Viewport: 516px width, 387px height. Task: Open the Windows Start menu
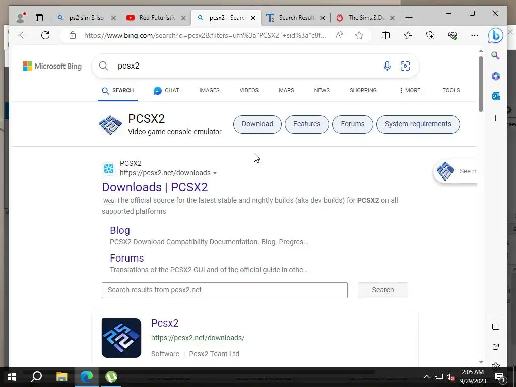pos(12,377)
